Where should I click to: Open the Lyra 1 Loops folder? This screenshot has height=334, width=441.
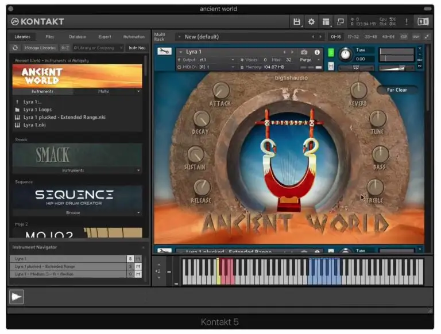37,110
